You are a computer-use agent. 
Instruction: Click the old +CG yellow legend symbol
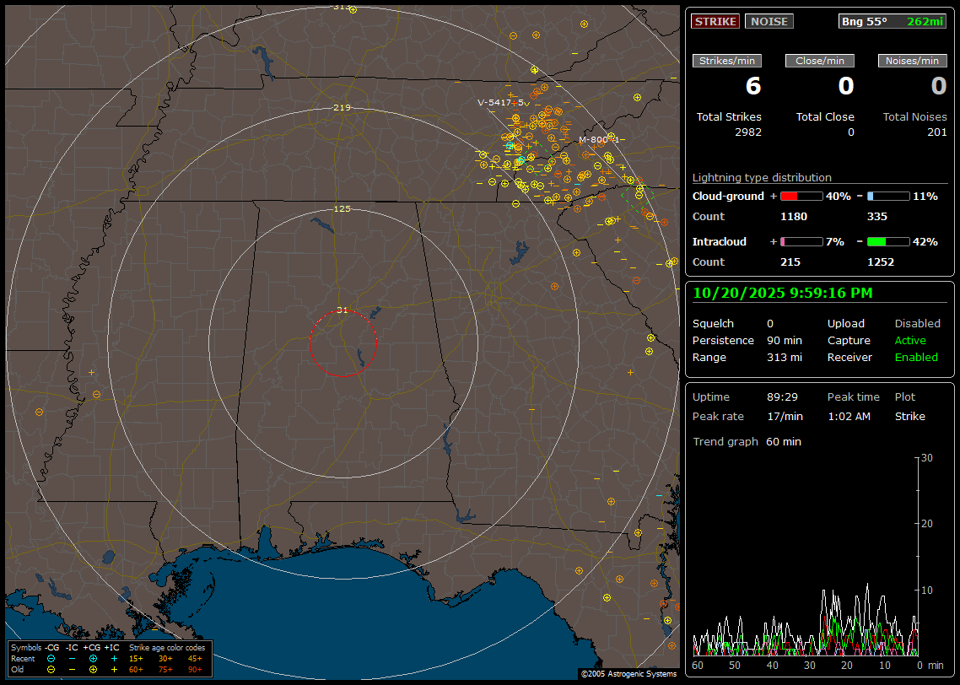coord(93,669)
